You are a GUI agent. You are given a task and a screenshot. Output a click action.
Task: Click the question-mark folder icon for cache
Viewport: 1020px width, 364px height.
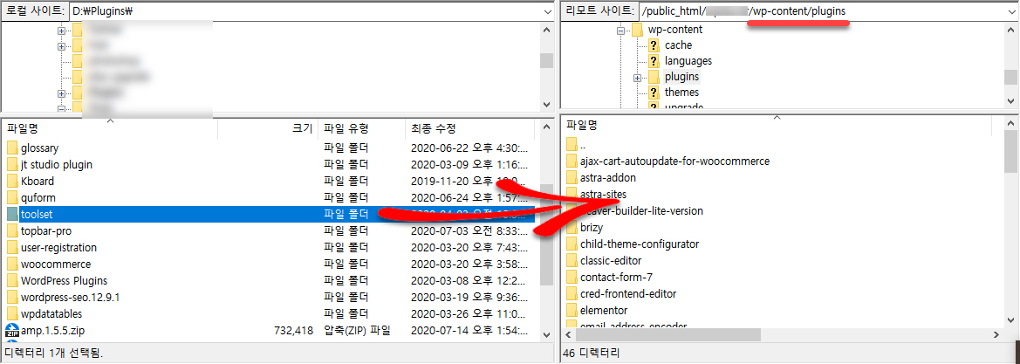pos(654,45)
